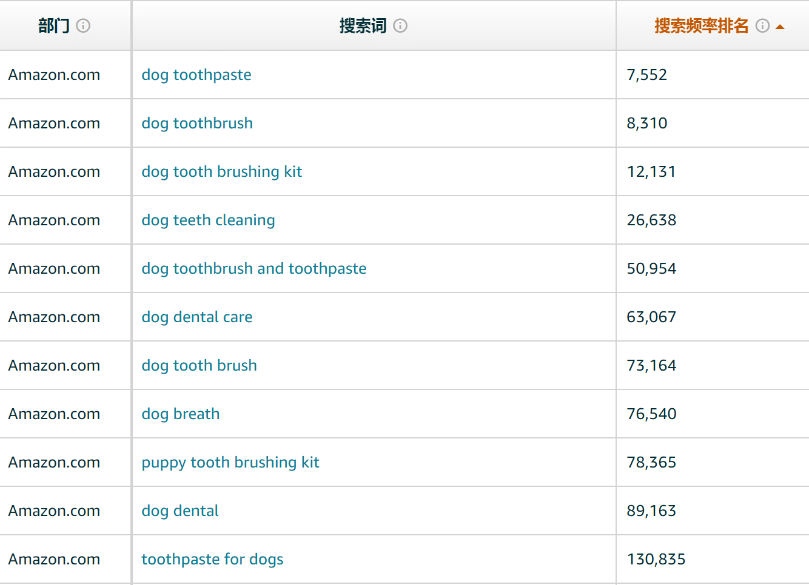
Task: Click puppy tooth brushing kit
Action: pyautogui.click(x=230, y=462)
